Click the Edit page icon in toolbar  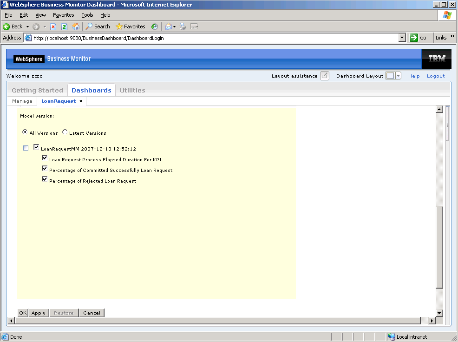[x=194, y=26]
